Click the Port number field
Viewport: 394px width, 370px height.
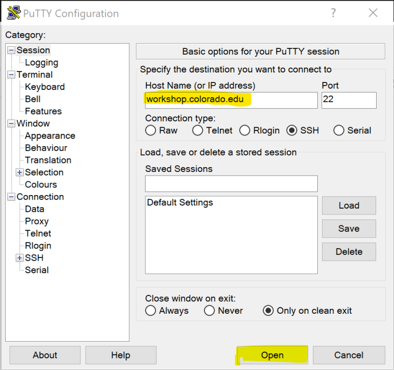349,100
